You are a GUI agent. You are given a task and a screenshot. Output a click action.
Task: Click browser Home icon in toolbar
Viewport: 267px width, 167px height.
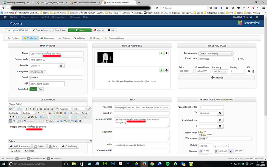tap(227, 8)
